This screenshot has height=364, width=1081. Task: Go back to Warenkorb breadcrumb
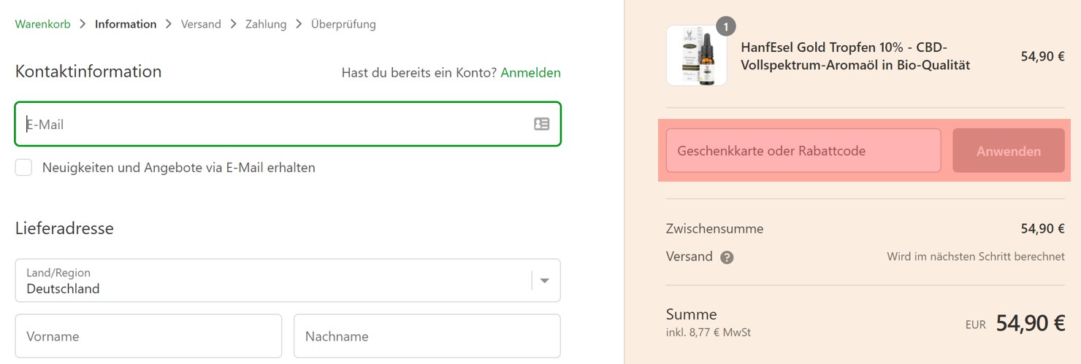[42, 24]
